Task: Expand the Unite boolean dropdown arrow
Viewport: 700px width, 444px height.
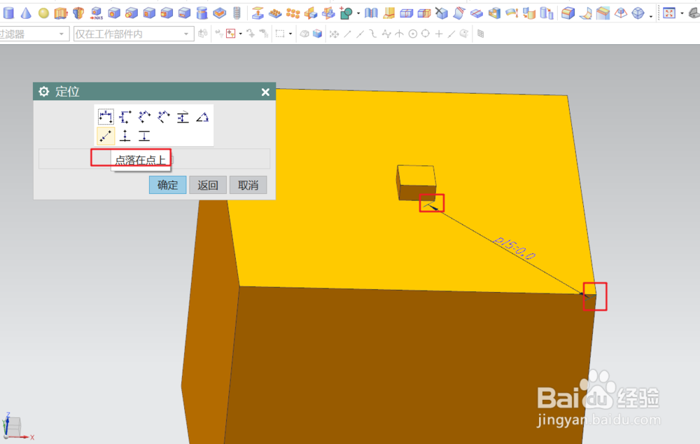Action: tap(358, 13)
